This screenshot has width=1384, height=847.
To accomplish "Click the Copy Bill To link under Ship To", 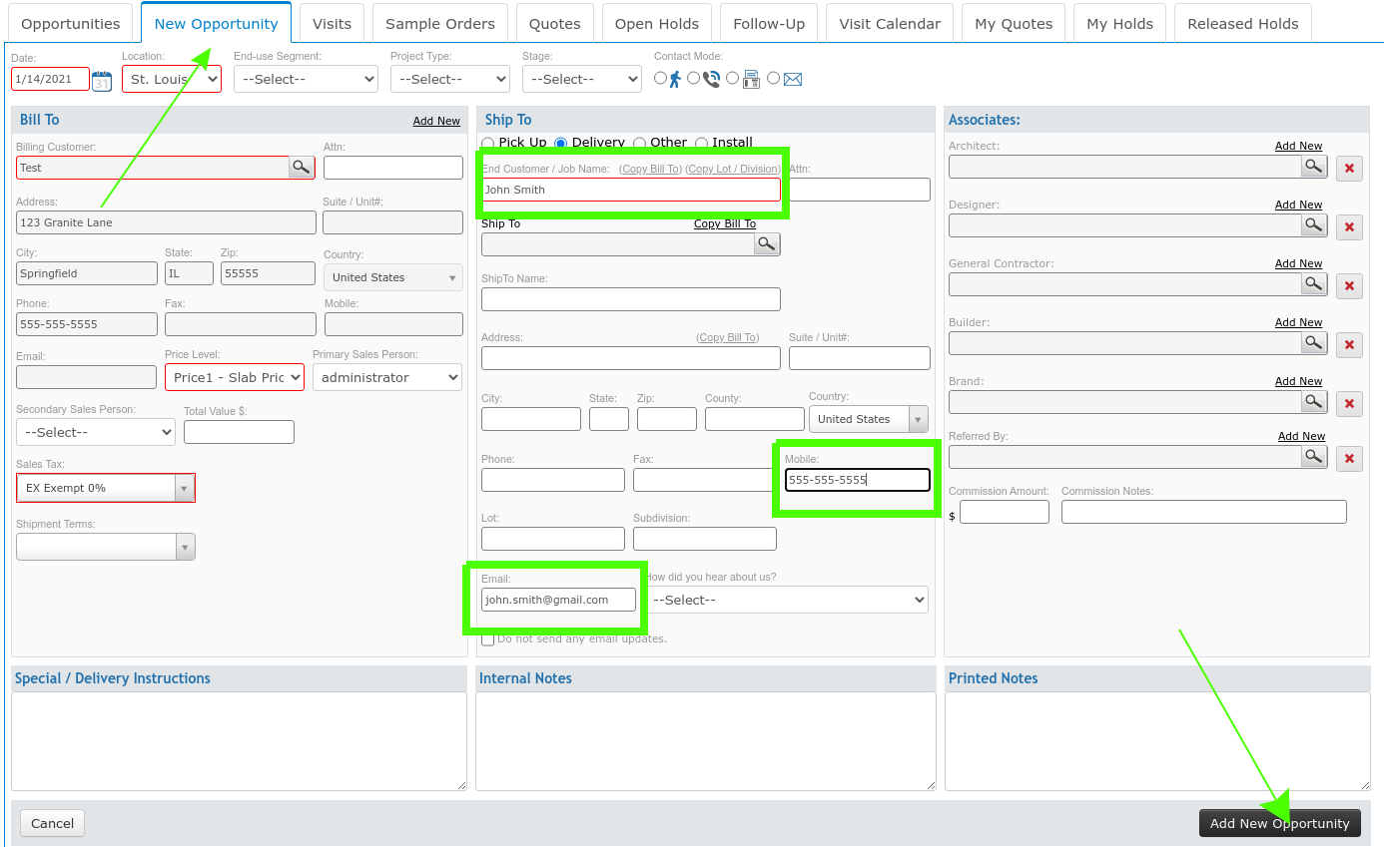I will (724, 223).
